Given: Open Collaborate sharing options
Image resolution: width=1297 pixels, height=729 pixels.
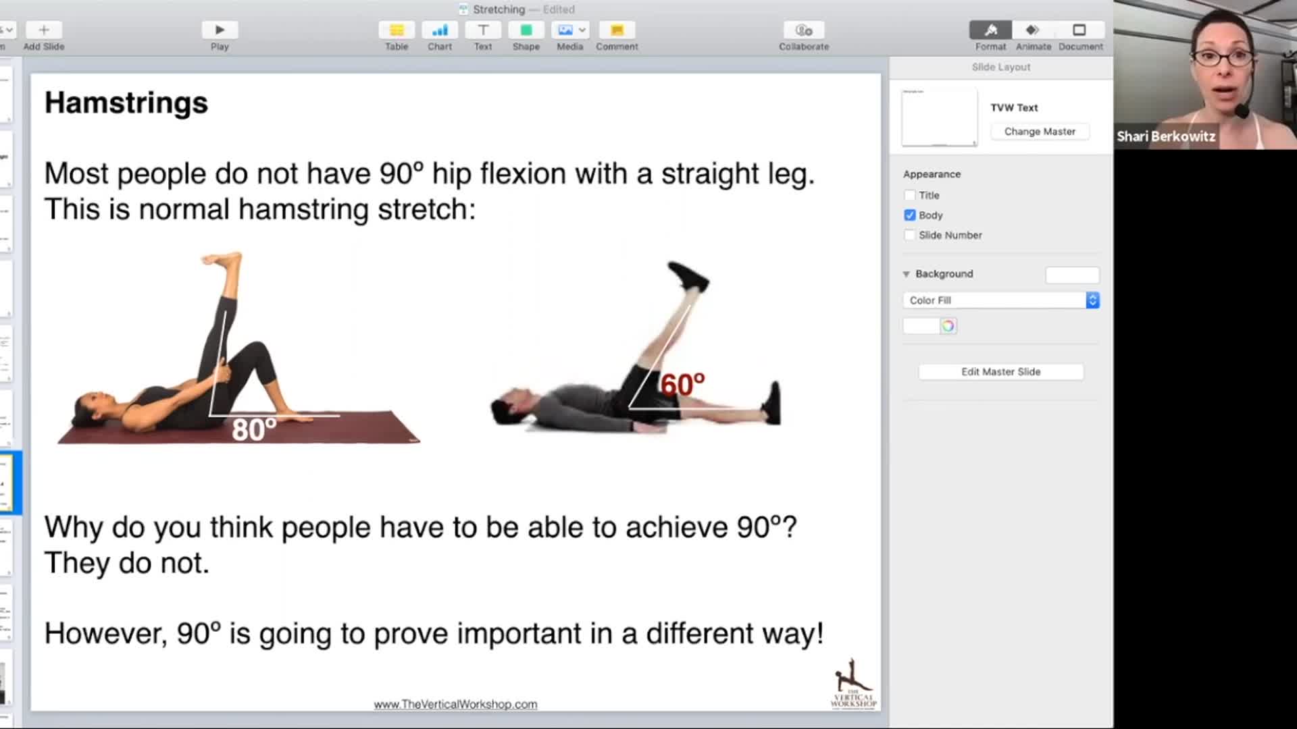Looking at the screenshot, I should coord(804,30).
